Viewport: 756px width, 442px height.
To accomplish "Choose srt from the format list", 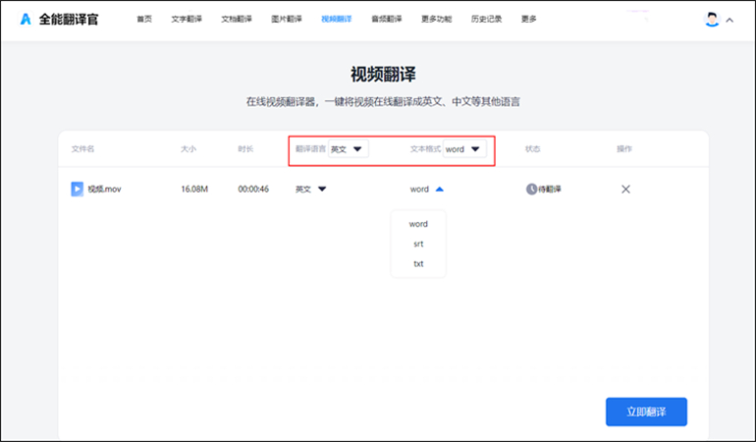I will 418,244.
